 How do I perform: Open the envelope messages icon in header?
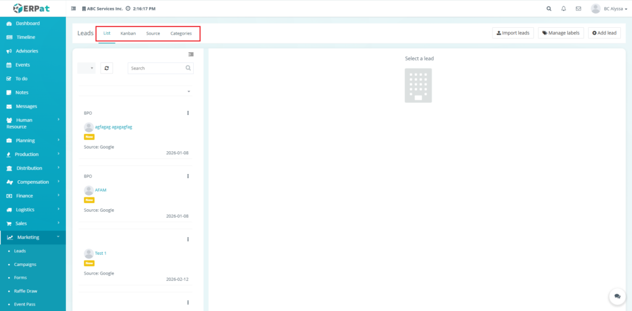click(x=578, y=9)
